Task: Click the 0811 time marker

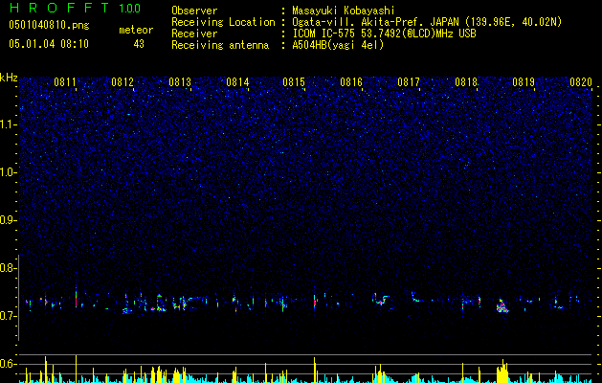Action: click(x=65, y=82)
